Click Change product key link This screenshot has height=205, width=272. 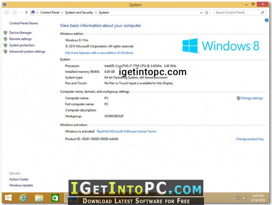point(250,139)
